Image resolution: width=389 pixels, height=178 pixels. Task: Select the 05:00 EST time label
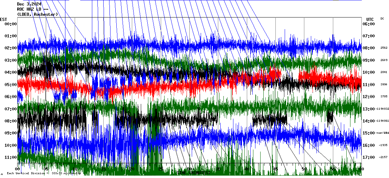point(11,84)
